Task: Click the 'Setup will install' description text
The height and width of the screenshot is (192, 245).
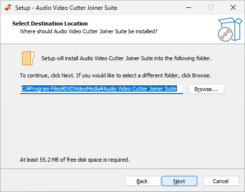Action: [x=127, y=58]
